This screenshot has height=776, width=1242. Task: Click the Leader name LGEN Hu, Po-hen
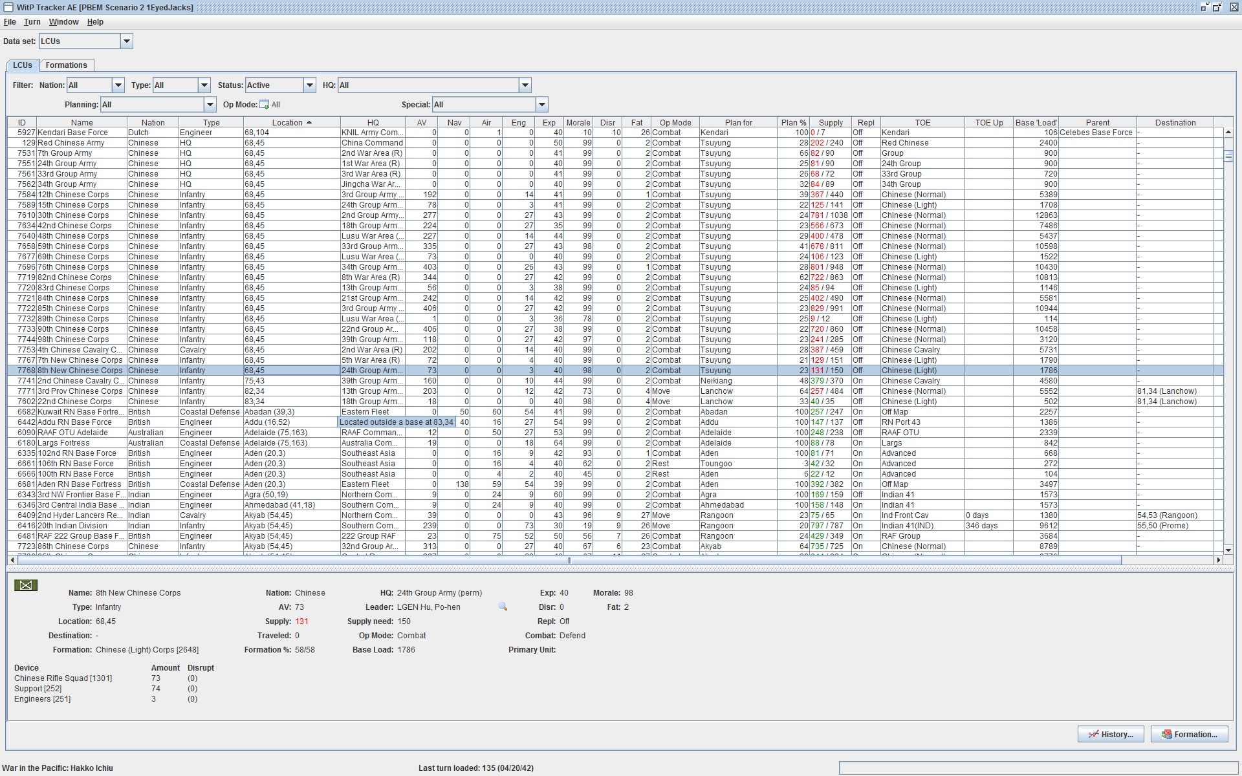429,607
